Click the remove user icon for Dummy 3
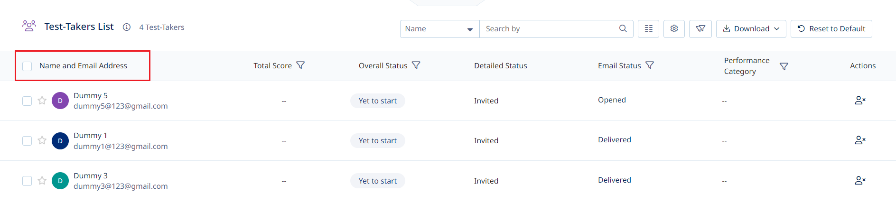The height and width of the screenshot is (203, 896). pos(860,181)
